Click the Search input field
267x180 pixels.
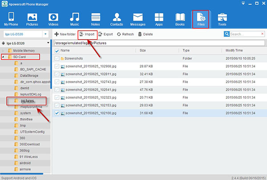coord(245,34)
